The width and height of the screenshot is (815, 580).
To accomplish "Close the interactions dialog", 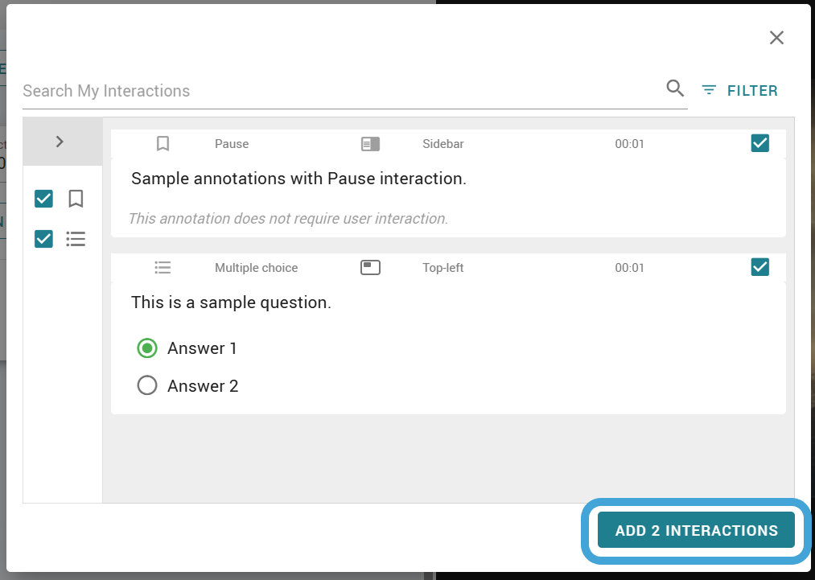I will tap(776, 38).
